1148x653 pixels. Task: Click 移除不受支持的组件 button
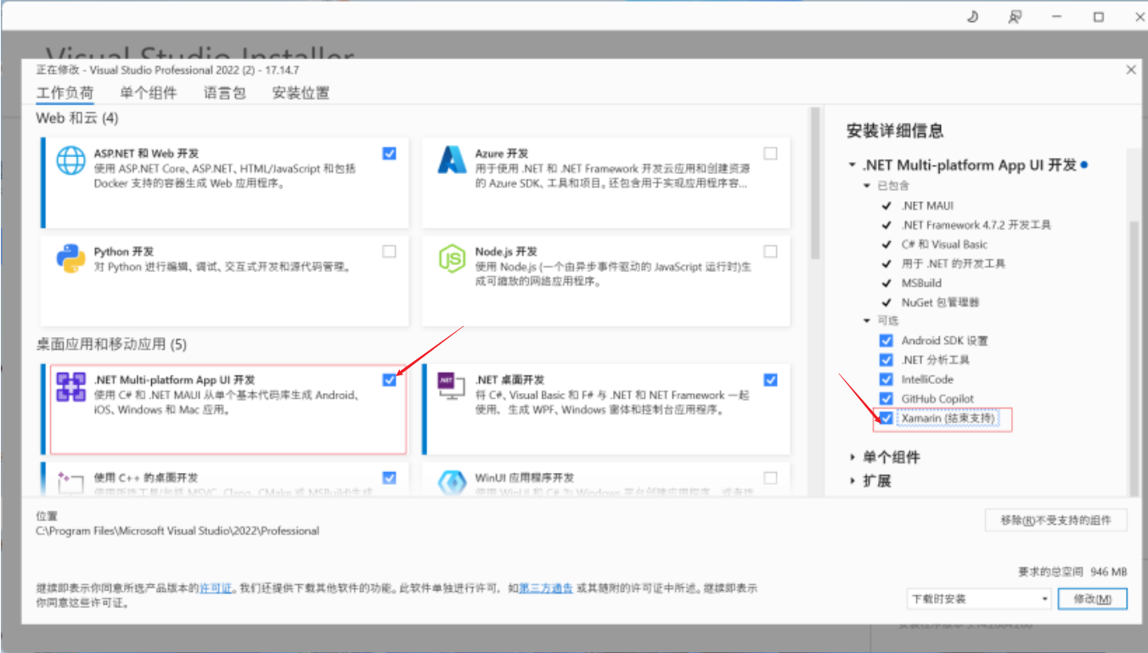(x=1056, y=520)
